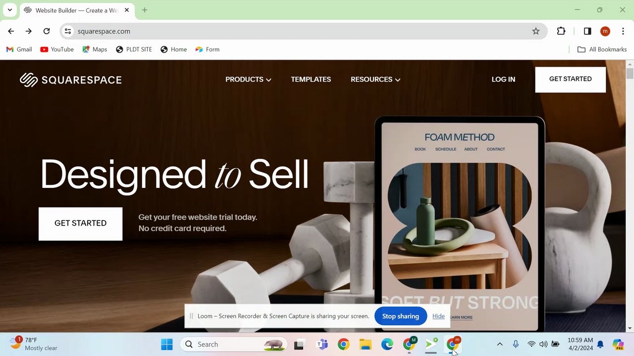The height and width of the screenshot is (356, 634).
Task: Hide the Loom sharing notification
Action: tap(438, 316)
